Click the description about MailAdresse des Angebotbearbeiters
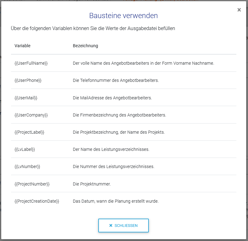The height and width of the screenshot is (241, 248). pos(112,98)
